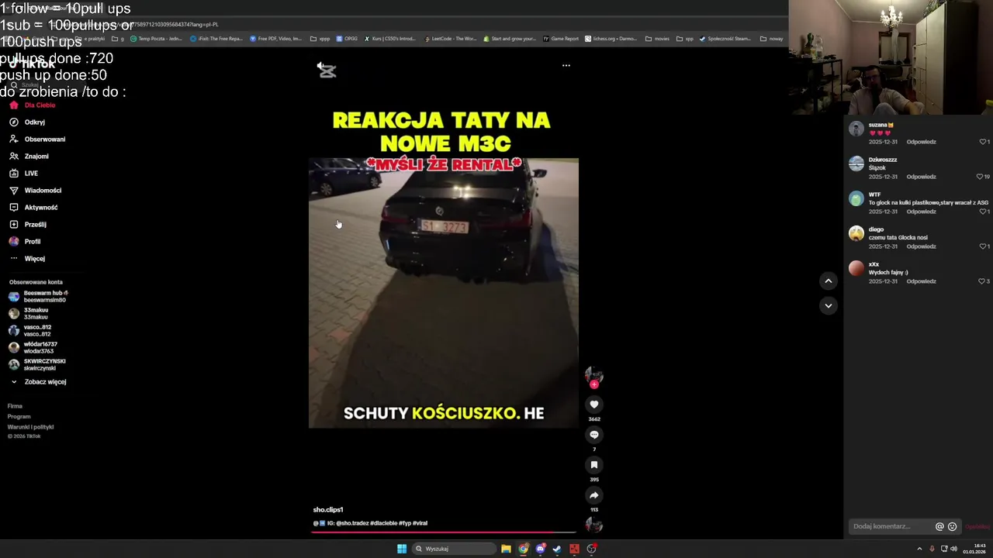Open the Więcej menu in sidebar
The height and width of the screenshot is (558, 993).
pyautogui.click(x=27, y=259)
